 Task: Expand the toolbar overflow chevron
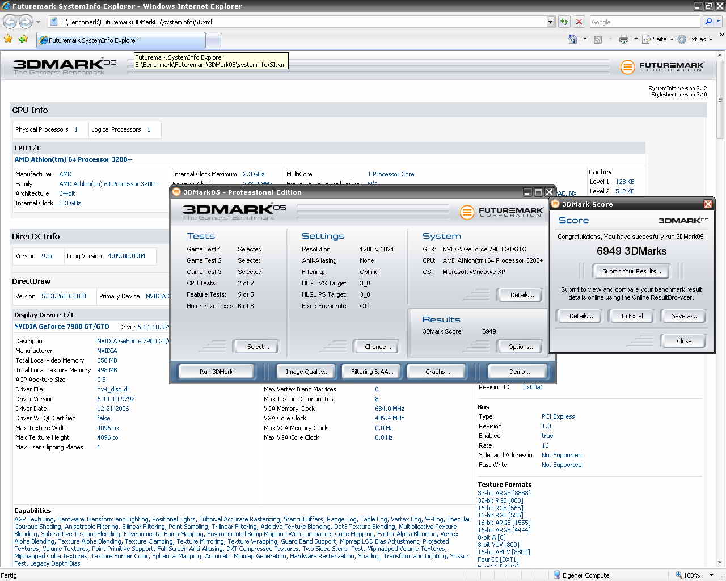721,35
